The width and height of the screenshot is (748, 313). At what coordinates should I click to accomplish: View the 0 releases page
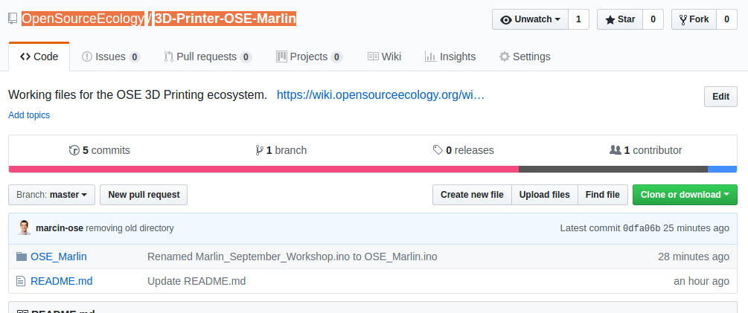pyautogui.click(x=463, y=150)
